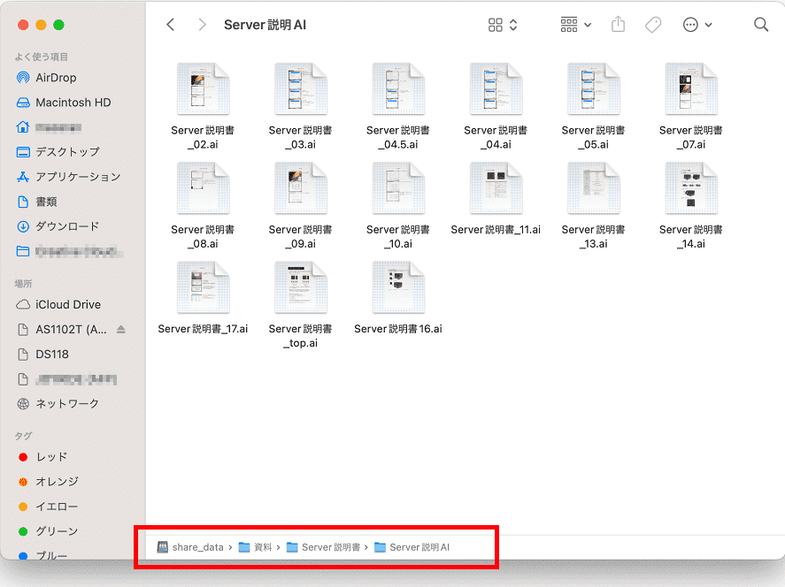Filter by the オレンジ tag
785x587 pixels.
point(48,482)
